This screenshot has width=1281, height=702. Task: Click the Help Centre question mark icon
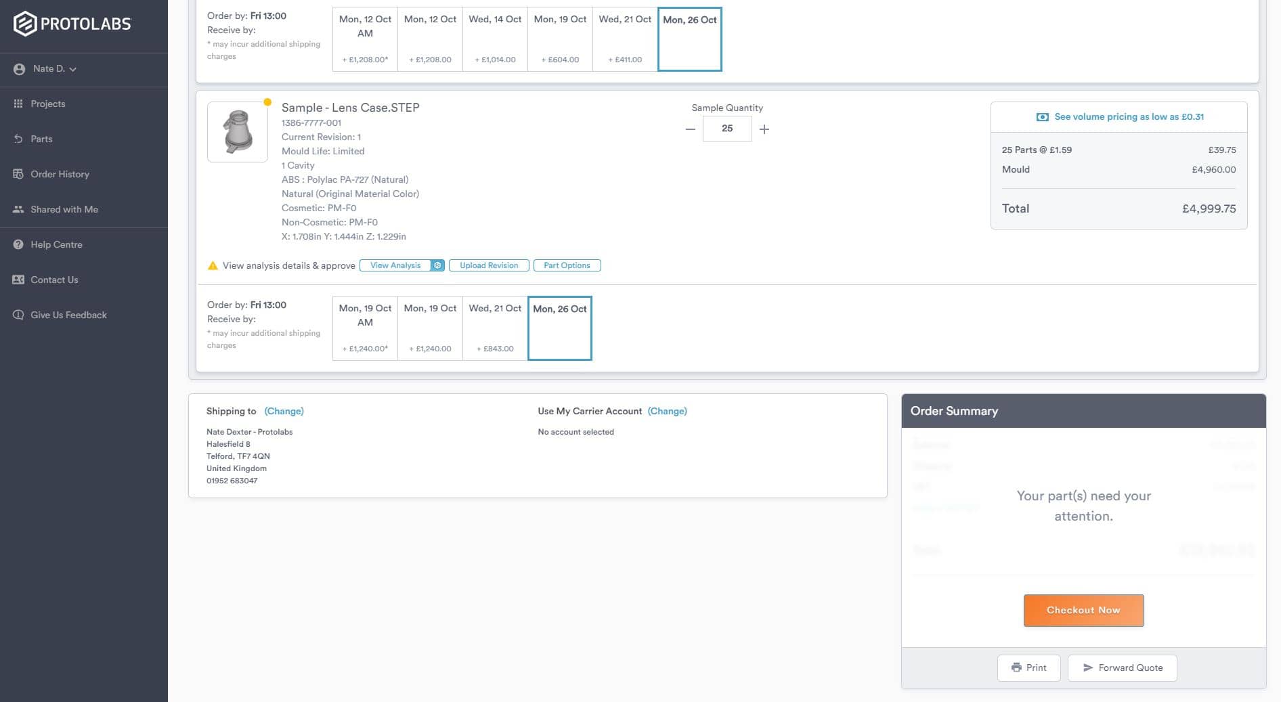click(18, 244)
